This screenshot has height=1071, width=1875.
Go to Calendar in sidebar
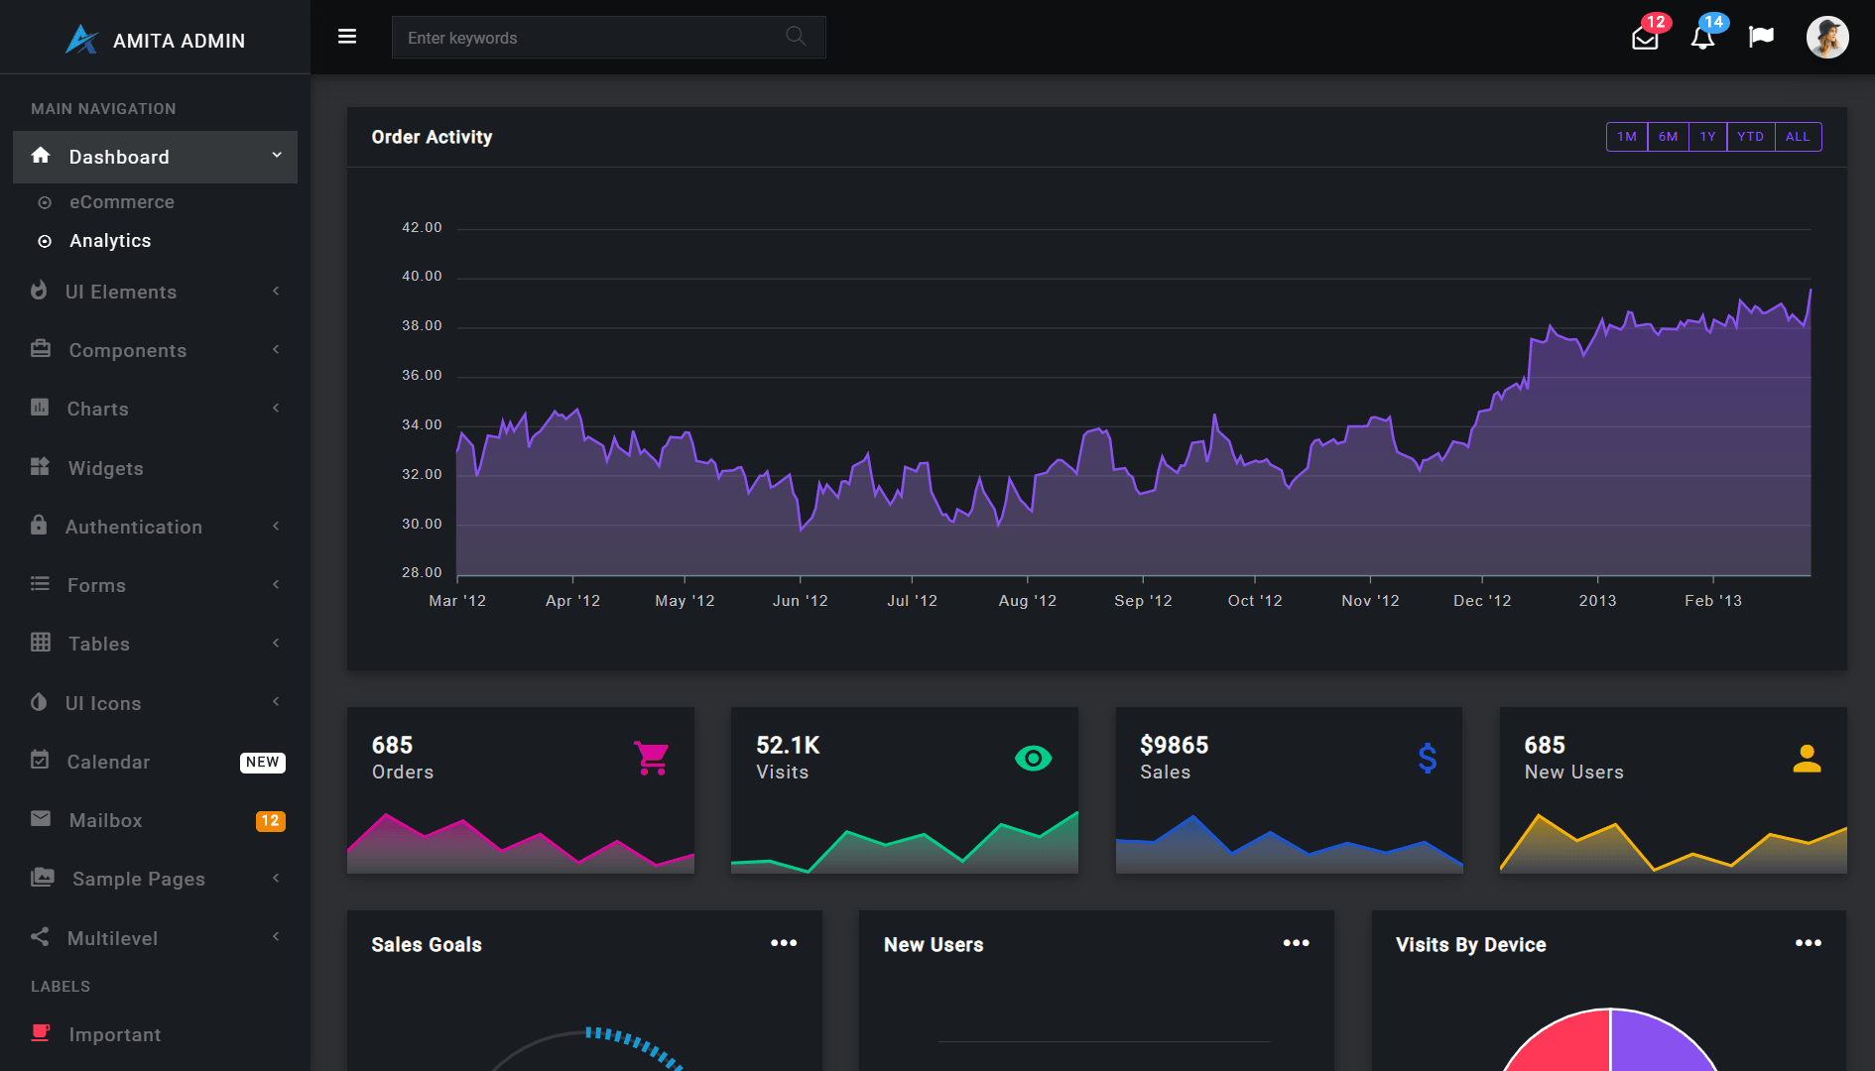click(108, 762)
